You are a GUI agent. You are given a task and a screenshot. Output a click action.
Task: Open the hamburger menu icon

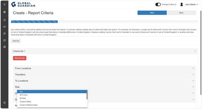5,5
